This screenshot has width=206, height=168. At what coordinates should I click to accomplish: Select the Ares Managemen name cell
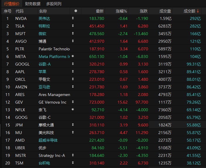[54, 95]
